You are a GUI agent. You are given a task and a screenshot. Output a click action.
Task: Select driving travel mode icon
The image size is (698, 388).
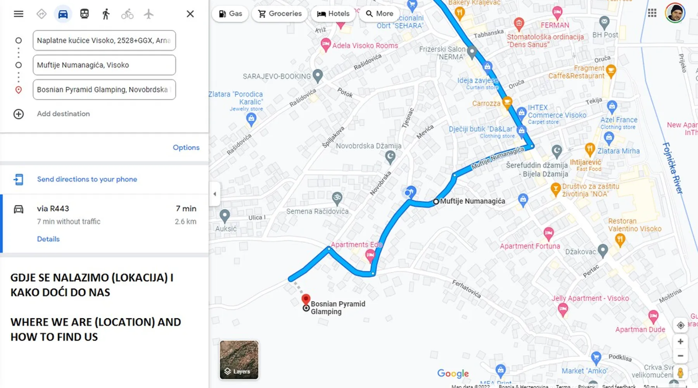coord(63,14)
